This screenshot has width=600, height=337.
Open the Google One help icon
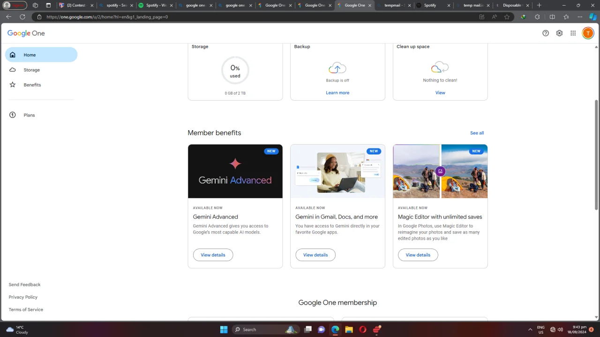546,33
